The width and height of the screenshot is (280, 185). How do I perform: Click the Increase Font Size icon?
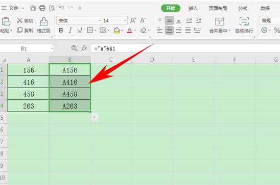[133, 21]
